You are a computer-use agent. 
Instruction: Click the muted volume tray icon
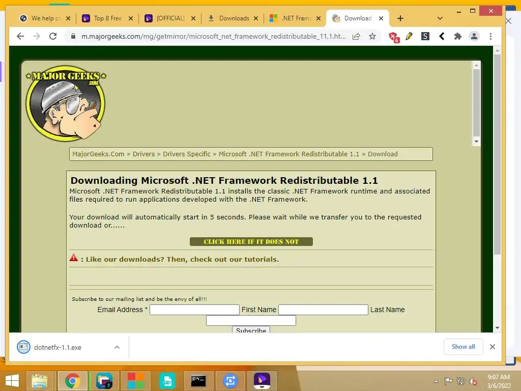click(x=473, y=381)
